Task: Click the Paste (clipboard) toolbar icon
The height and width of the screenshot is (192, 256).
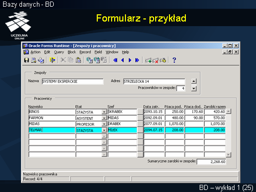Action: [x=78, y=60]
